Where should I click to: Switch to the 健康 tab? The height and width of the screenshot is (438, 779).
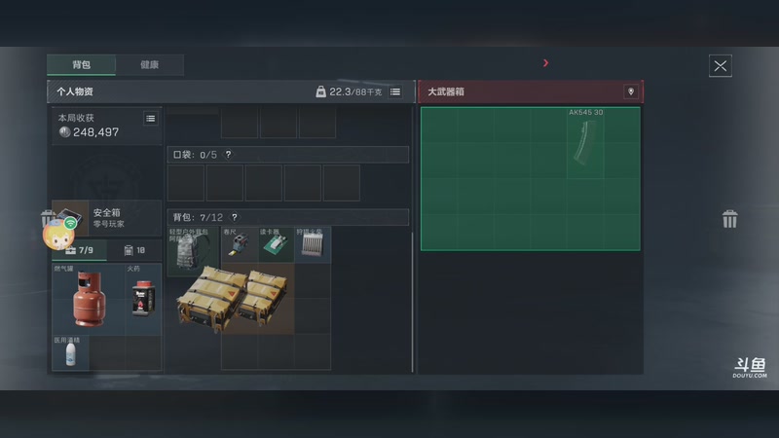click(x=150, y=64)
